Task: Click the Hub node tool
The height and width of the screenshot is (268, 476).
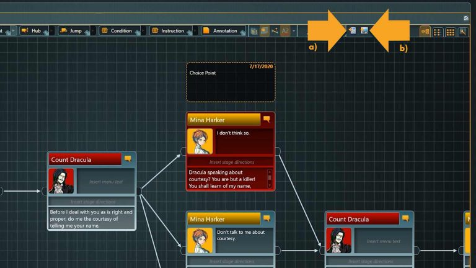Action: click(34, 30)
